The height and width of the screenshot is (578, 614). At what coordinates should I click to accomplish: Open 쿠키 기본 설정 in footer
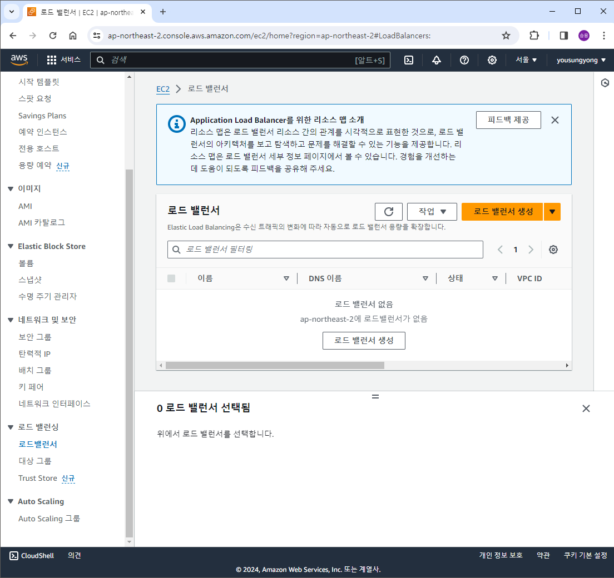(586, 556)
